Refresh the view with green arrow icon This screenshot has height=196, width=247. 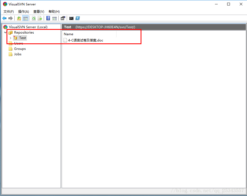click(x=34, y=18)
